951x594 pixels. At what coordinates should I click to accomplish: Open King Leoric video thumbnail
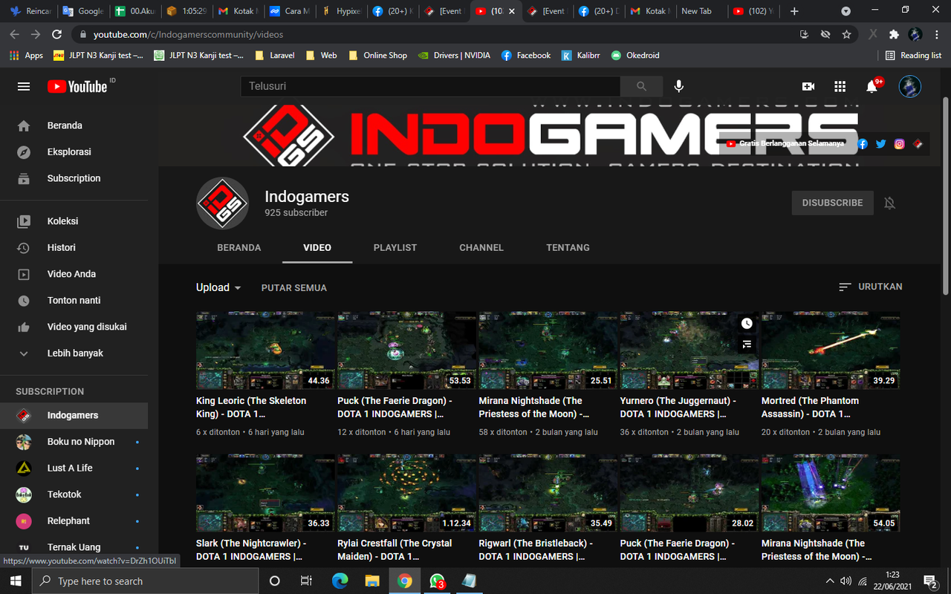[x=266, y=350]
